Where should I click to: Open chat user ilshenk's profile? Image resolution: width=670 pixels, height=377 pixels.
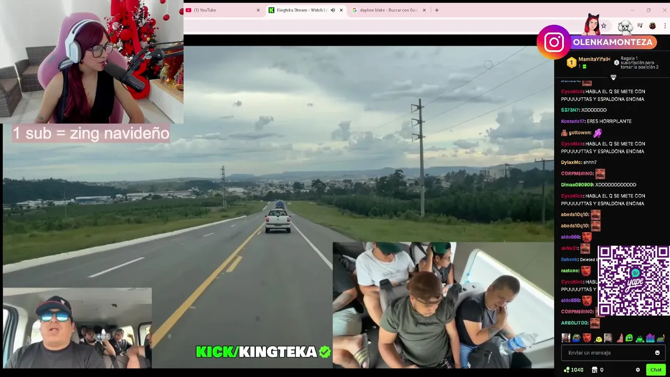(x=569, y=259)
